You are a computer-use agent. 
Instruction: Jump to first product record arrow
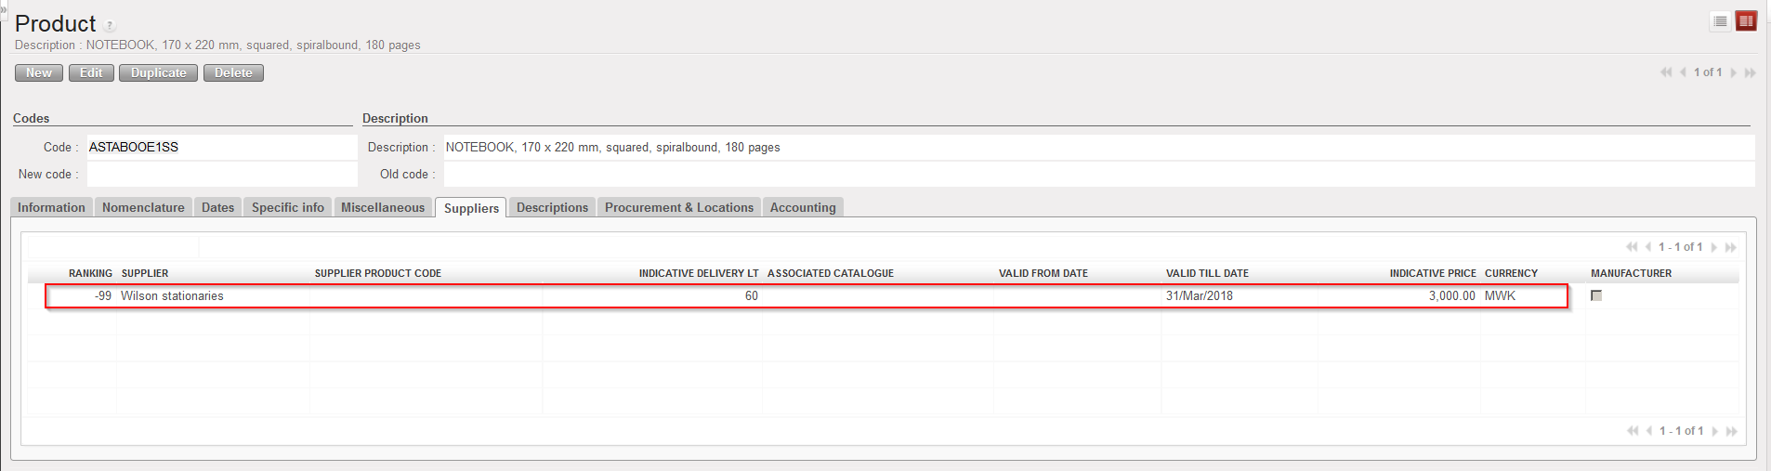tap(1666, 72)
